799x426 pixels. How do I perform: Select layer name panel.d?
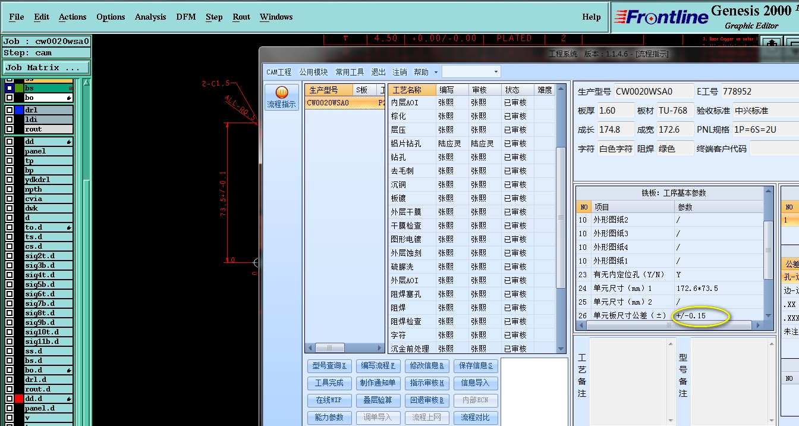click(x=48, y=408)
